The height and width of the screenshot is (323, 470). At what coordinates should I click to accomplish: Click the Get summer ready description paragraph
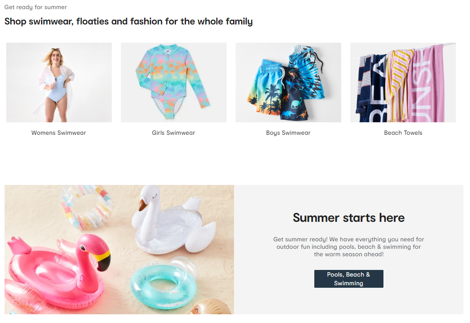pos(349,247)
